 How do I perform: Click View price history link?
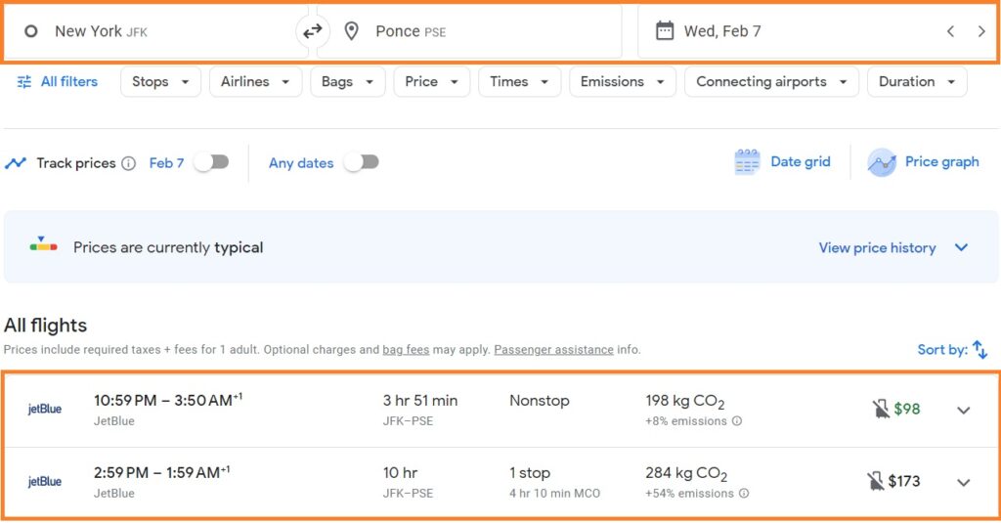(877, 247)
